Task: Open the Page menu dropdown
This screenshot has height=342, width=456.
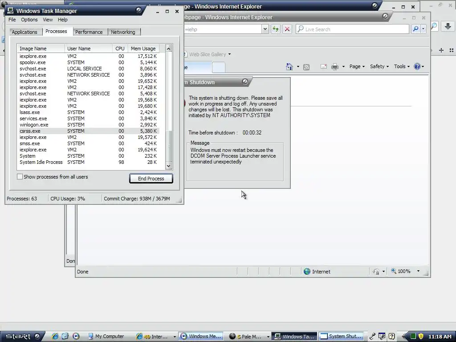Action: tap(357, 66)
